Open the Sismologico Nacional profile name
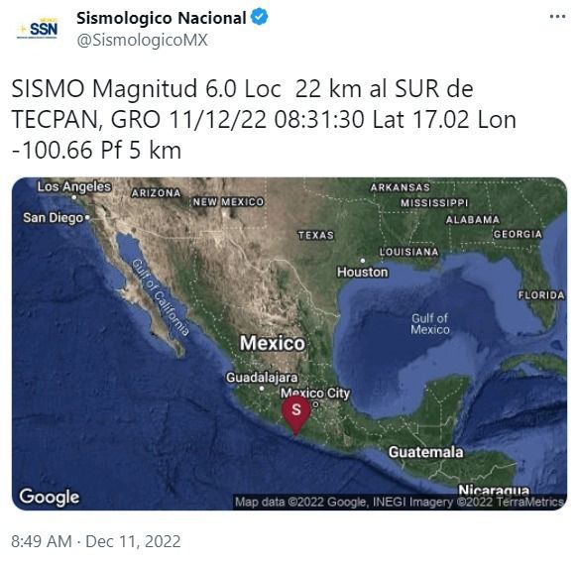579x568 pixels. pyautogui.click(x=161, y=18)
